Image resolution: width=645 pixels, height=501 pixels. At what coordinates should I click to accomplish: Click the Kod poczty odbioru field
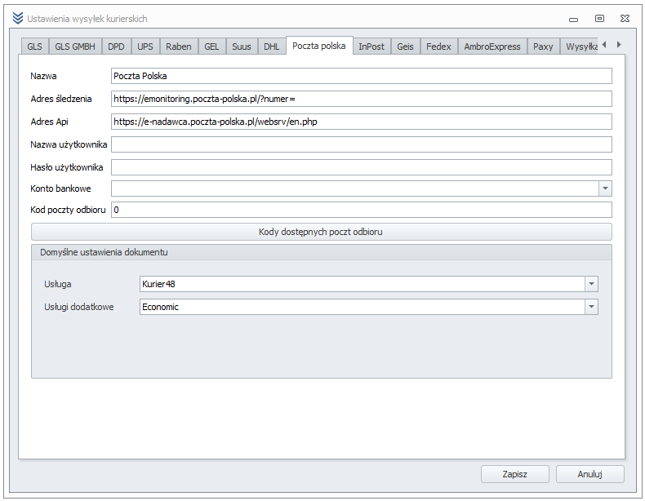tap(362, 210)
